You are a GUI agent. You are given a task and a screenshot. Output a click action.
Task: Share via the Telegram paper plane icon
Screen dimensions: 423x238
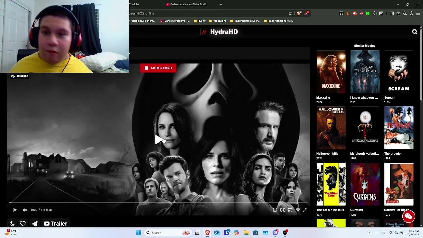click(x=35, y=224)
